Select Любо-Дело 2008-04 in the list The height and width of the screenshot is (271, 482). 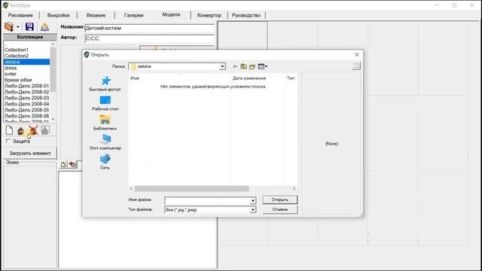click(x=27, y=104)
